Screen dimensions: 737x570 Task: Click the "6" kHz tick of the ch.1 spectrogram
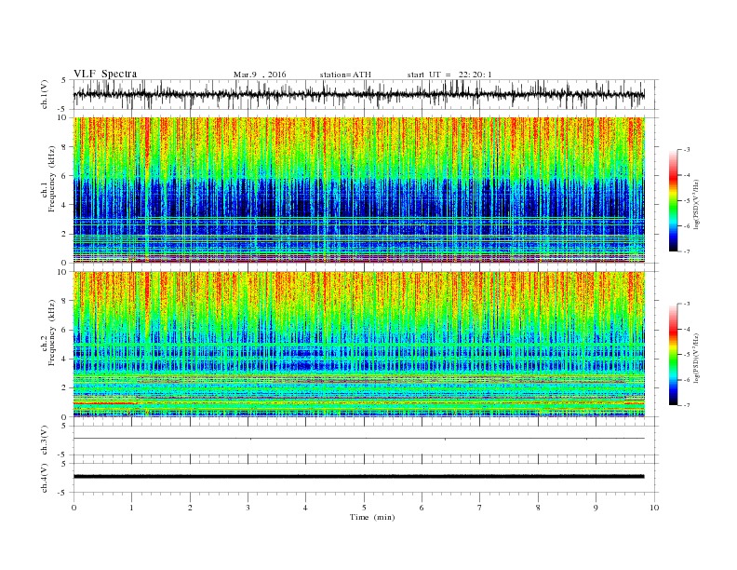coord(64,175)
